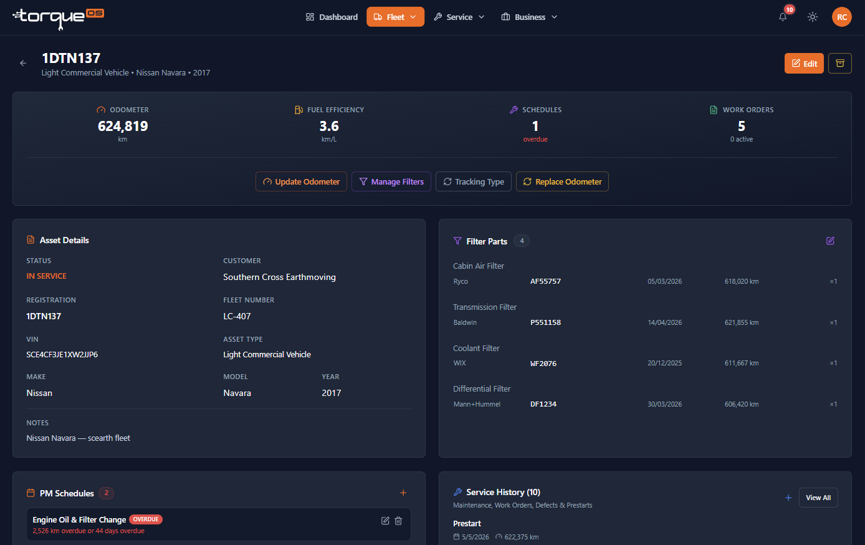Click the Asset Details document icon

tap(31, 240)
